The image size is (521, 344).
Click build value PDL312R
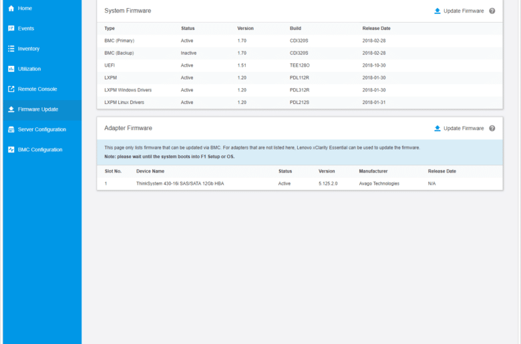tap(299, 90)
